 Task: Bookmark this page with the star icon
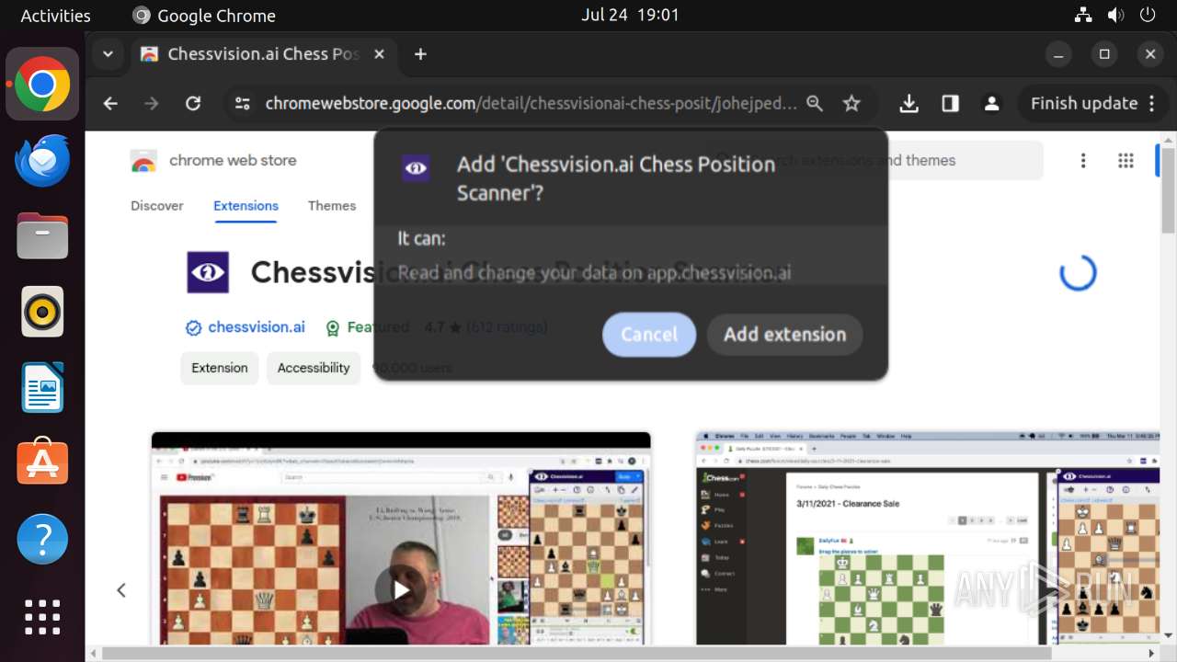click(851, 104)
